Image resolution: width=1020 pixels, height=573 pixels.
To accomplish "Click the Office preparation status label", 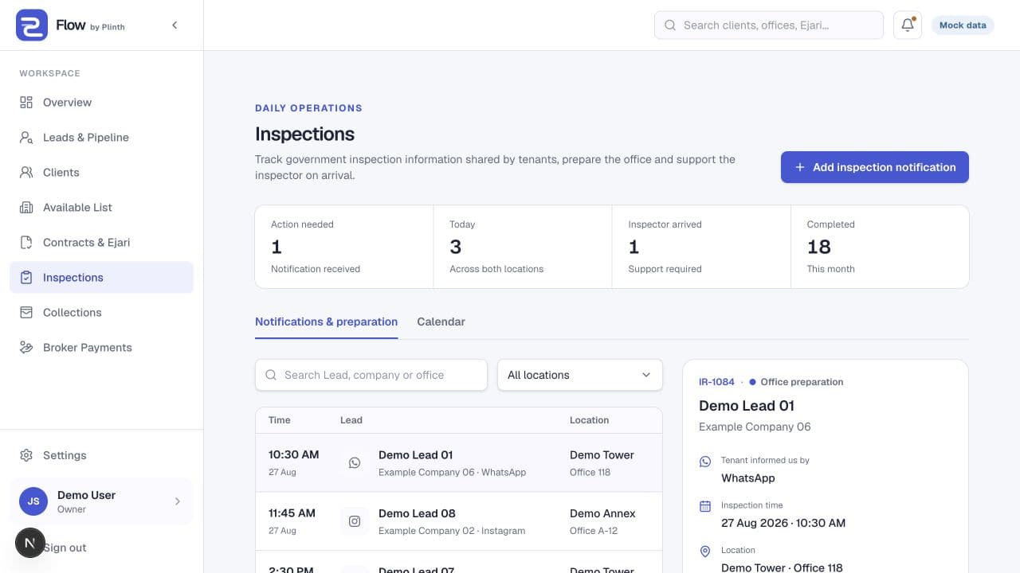I will pos(802,382).
